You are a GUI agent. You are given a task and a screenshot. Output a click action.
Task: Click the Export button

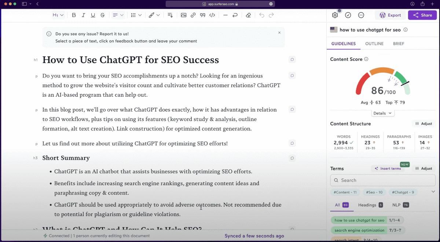click(x=390, y=15)
